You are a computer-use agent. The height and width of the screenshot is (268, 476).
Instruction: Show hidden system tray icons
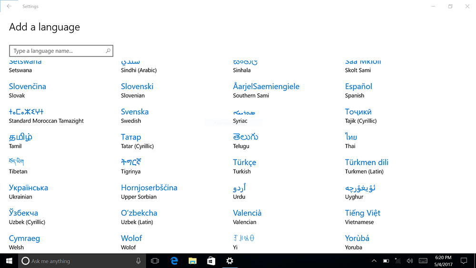(374, 261)
